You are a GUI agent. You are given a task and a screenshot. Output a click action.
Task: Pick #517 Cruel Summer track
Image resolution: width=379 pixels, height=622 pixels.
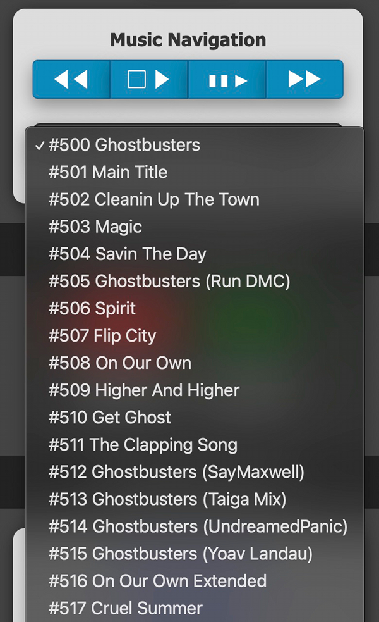195,608
